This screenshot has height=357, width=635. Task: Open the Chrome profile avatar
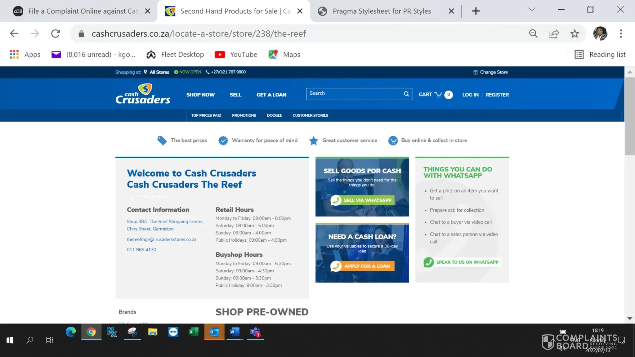point(600,34)
